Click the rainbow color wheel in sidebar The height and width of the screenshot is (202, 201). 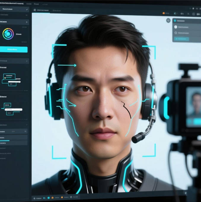coord(8,34)
